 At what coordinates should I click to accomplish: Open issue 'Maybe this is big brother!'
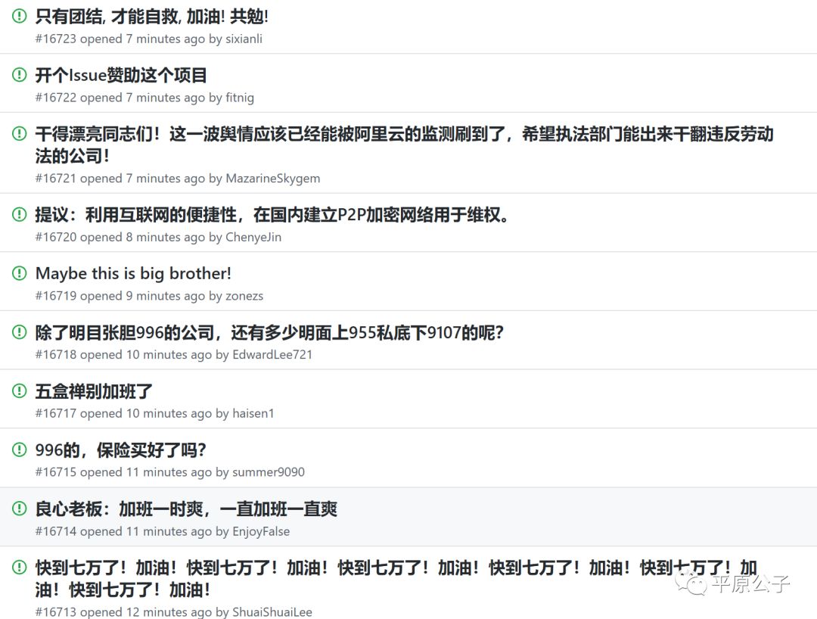[x=133, y=273]
